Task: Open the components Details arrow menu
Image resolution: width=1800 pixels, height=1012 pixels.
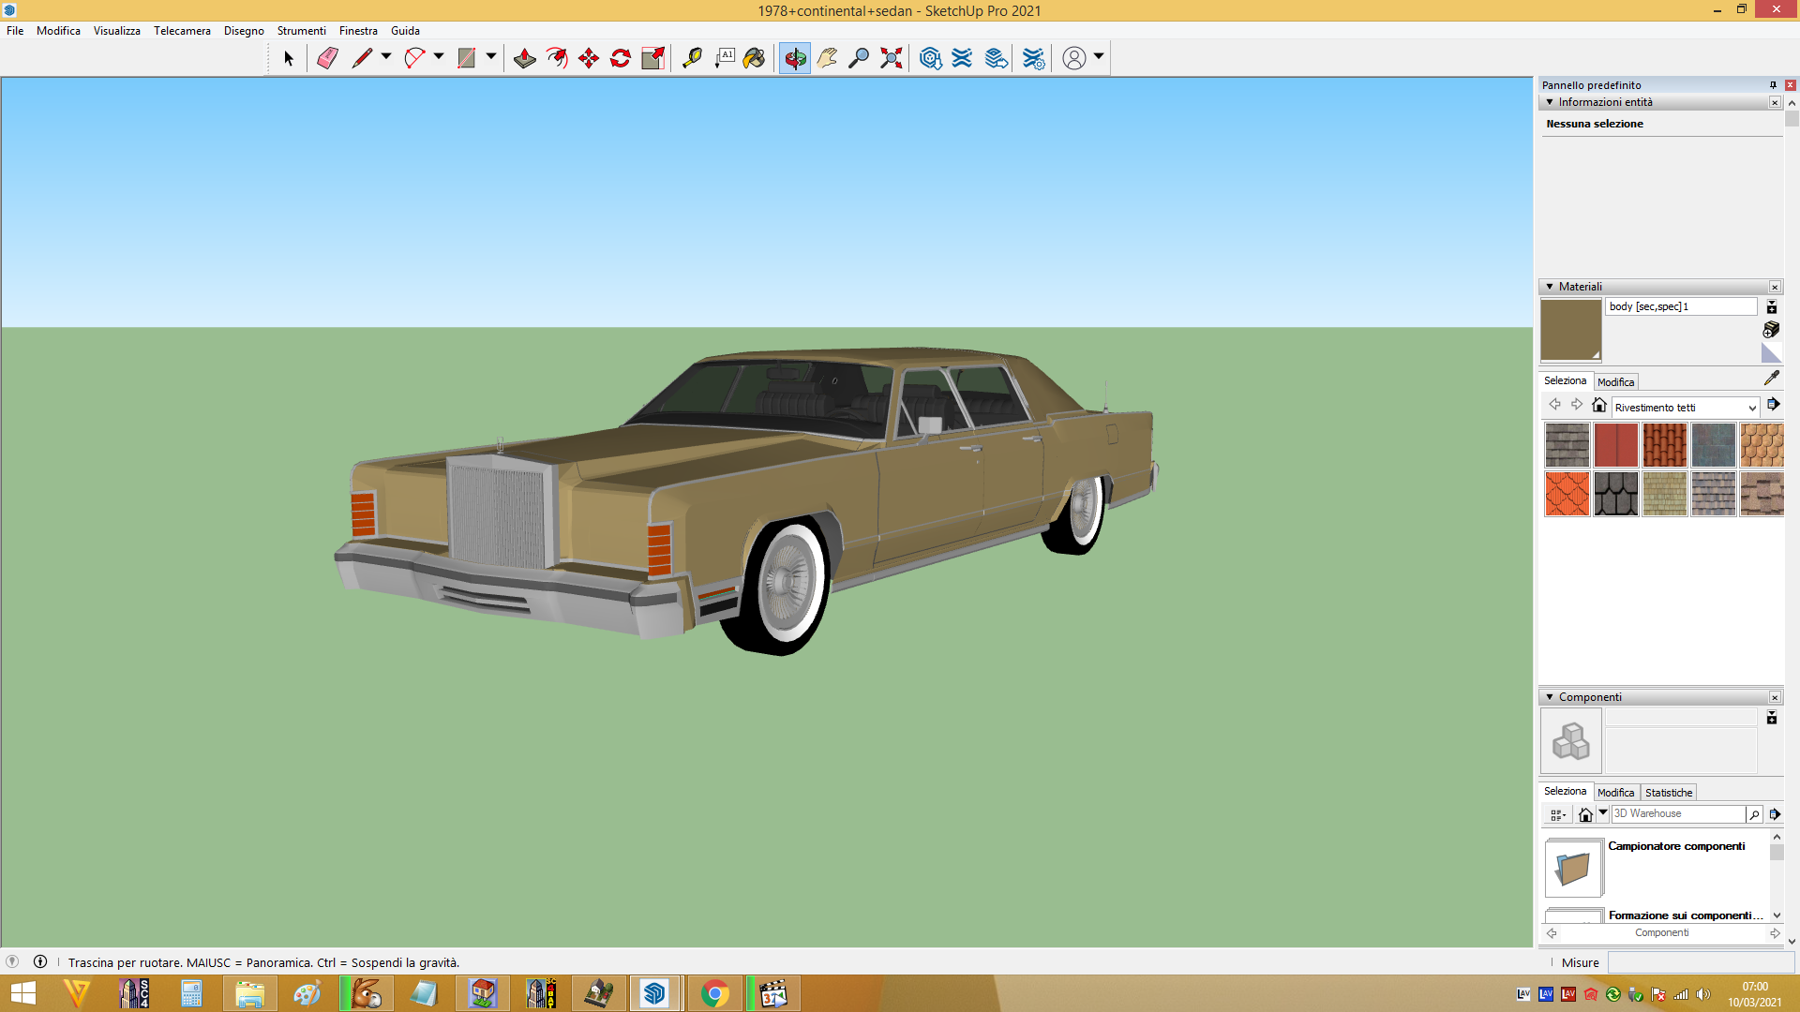Action: point(1775,814)
